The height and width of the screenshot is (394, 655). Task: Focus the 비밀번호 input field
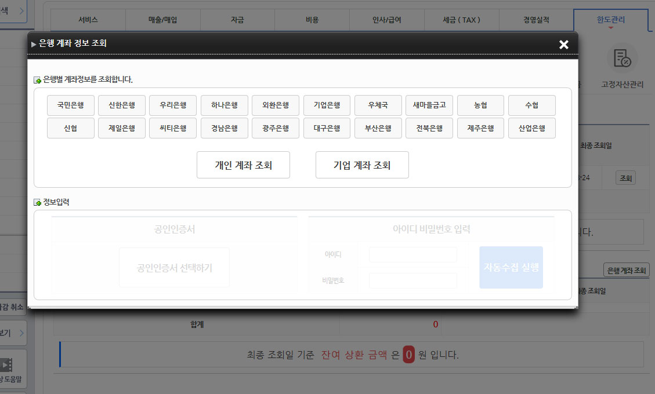coord(412,280)
